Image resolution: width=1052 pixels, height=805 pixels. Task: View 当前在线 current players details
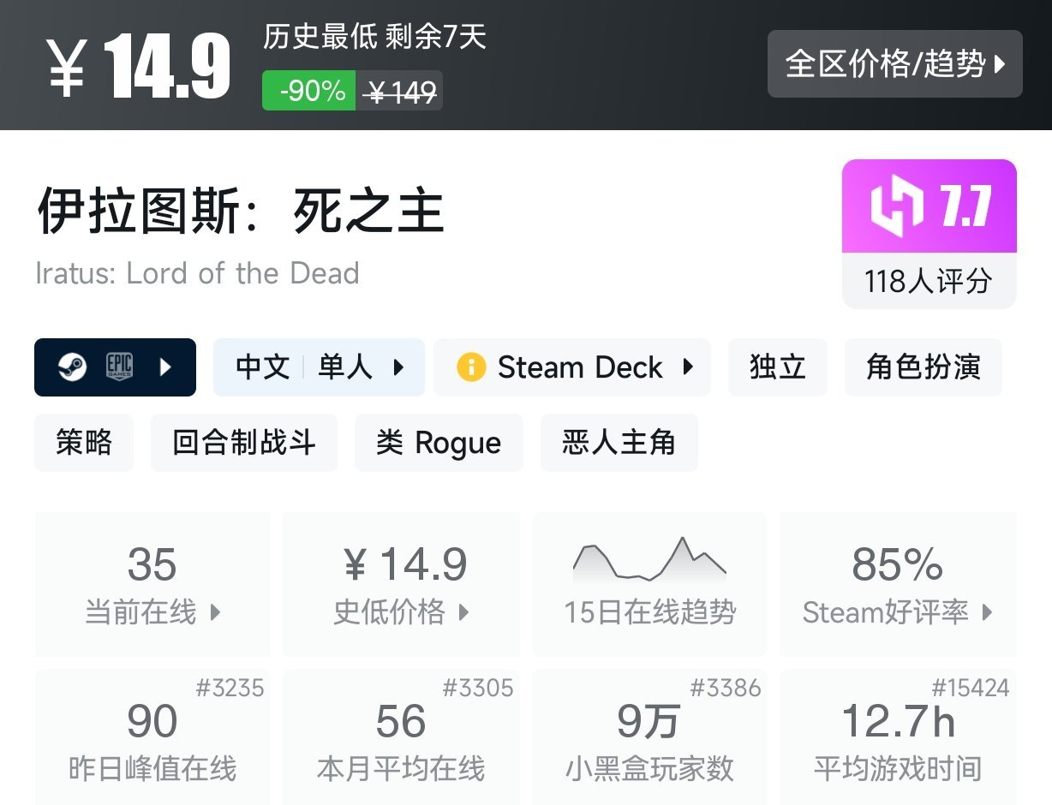coord(152,584)
